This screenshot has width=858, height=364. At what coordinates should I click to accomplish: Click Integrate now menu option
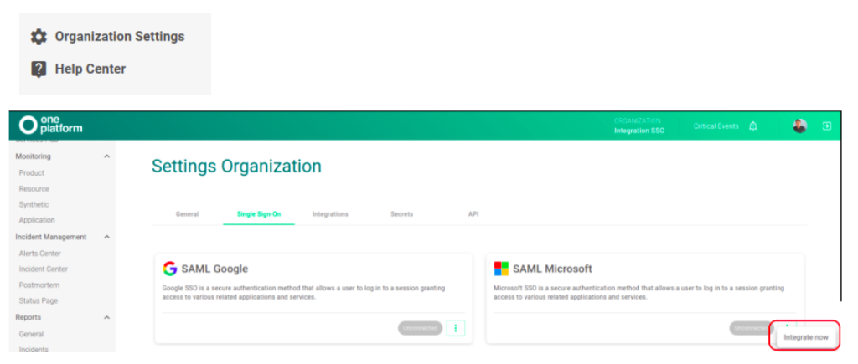[x=805, y=337]
